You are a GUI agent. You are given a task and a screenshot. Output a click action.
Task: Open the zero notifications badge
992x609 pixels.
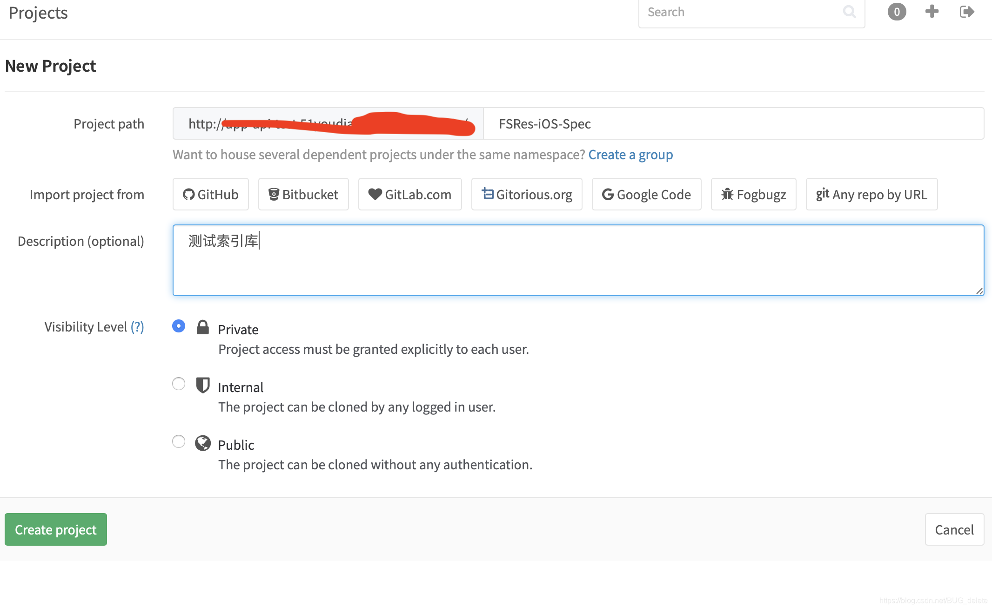click(x=897, y=12)
